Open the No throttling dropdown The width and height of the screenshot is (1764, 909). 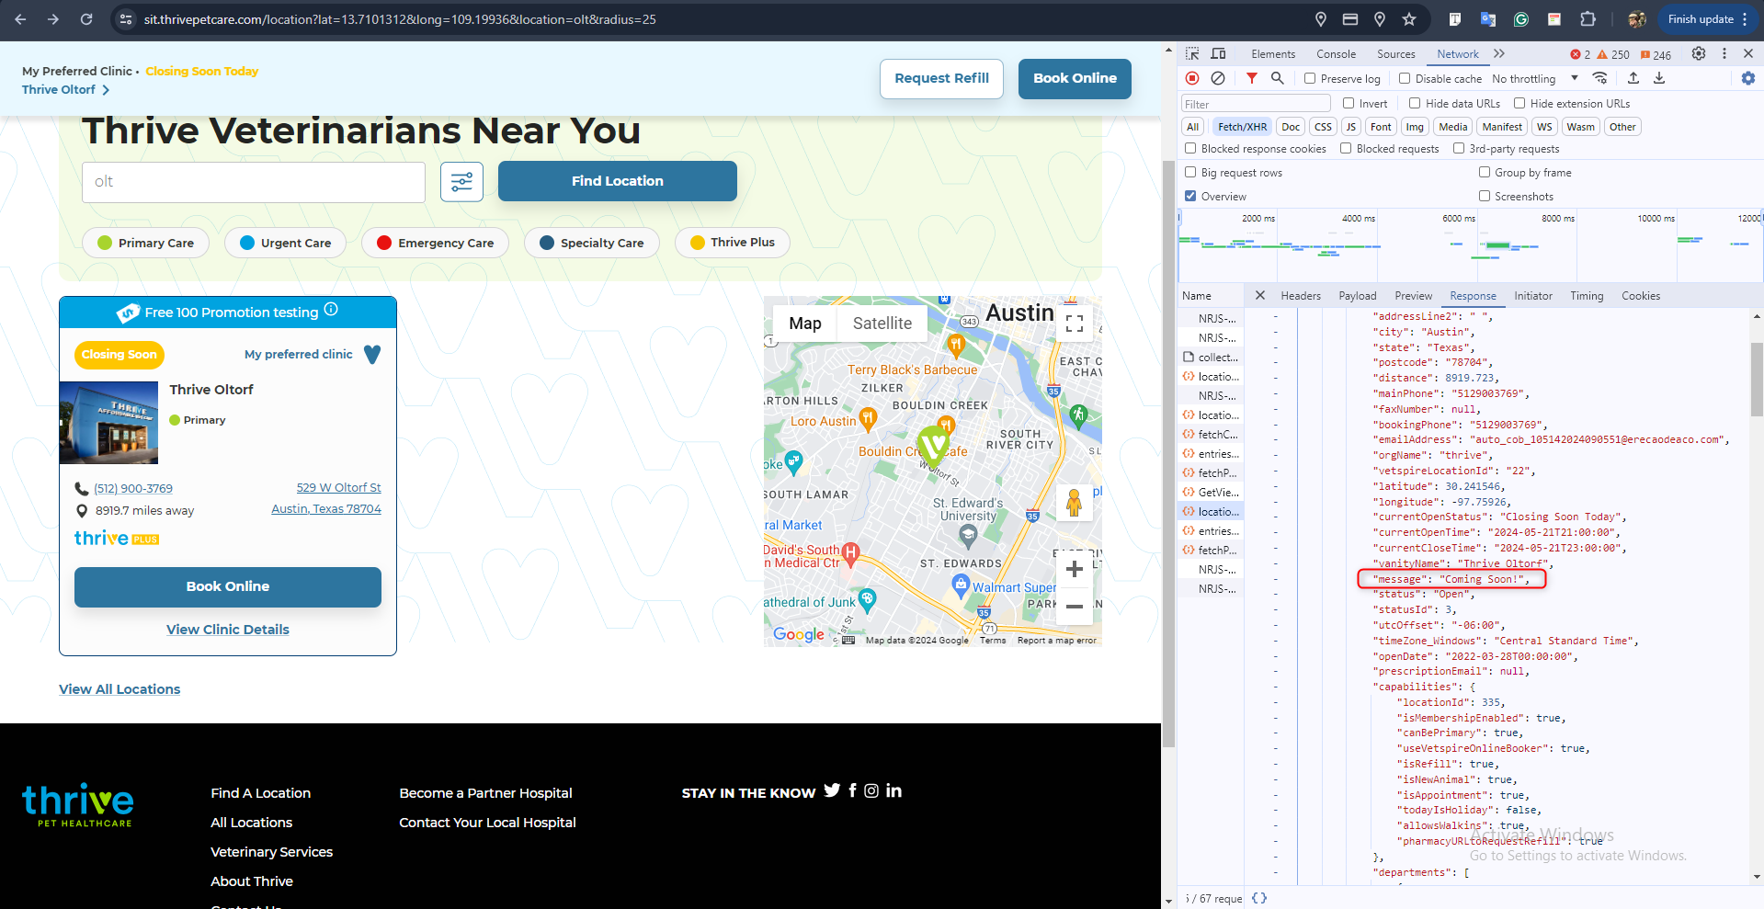pyautogui.click(x=1535, y=79)
